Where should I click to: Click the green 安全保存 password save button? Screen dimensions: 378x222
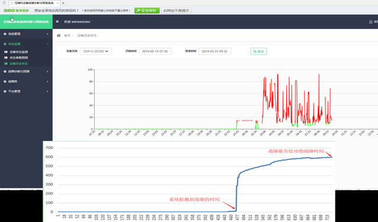[x=147, y=11]
